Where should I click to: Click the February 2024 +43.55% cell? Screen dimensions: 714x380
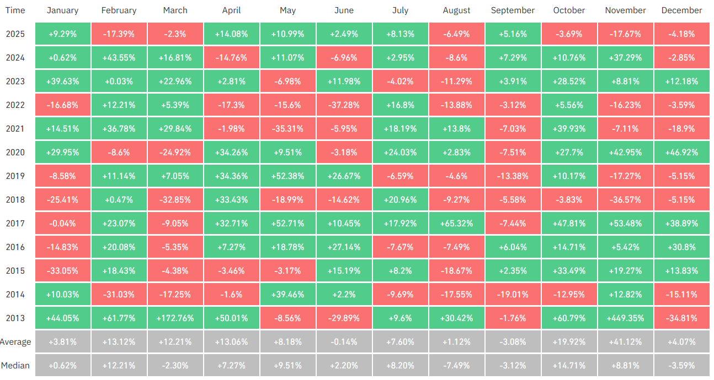[119, 57]
